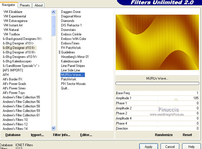202x149 pixels.
Task: Select the [AFS IMPORT] category
Action: click(x=13, y=70)
